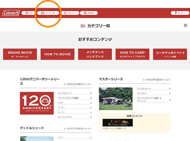Image resolution: width=190 pixels, height=141 pixels.
Task: Open コールマンのイベント event information
Action: pyautogui.click(x=170, y=54)
